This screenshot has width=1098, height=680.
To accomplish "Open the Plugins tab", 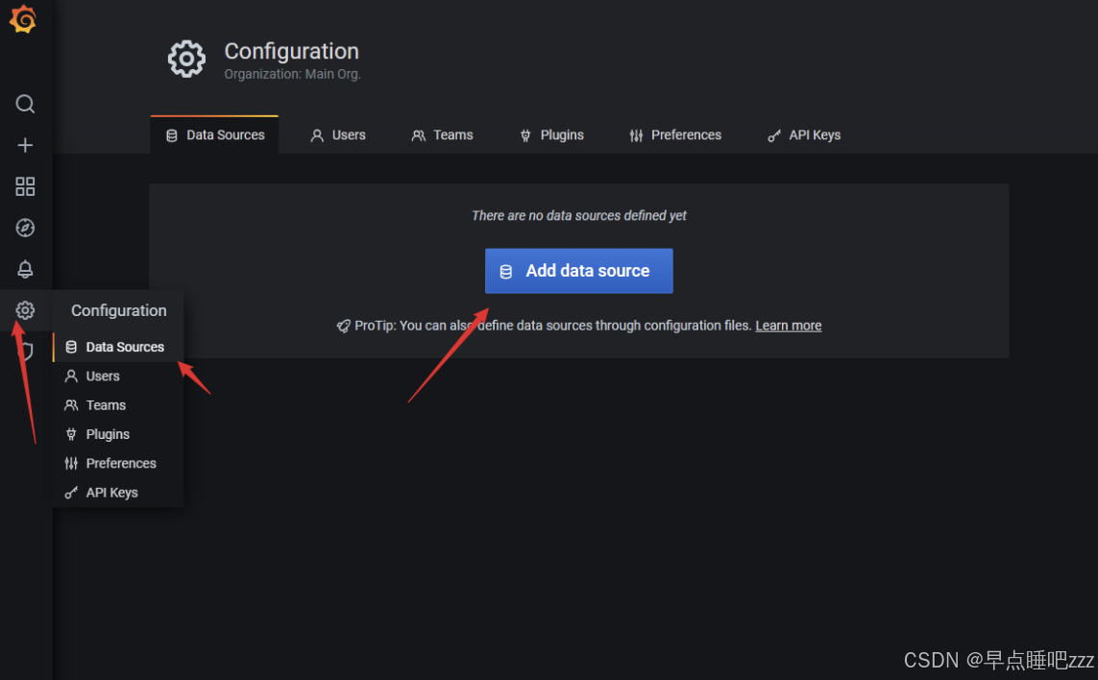I will (x=551, y=135).
